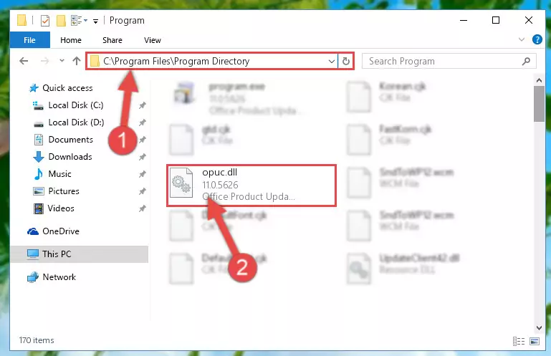Expand the ribbon with the chevron
Image resolution: width=551 pixels, height=356 pixels.
(522, 39)
